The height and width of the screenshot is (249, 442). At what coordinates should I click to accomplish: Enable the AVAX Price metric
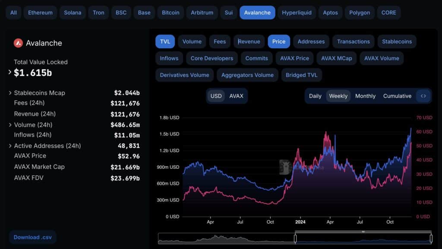(294, 58)
